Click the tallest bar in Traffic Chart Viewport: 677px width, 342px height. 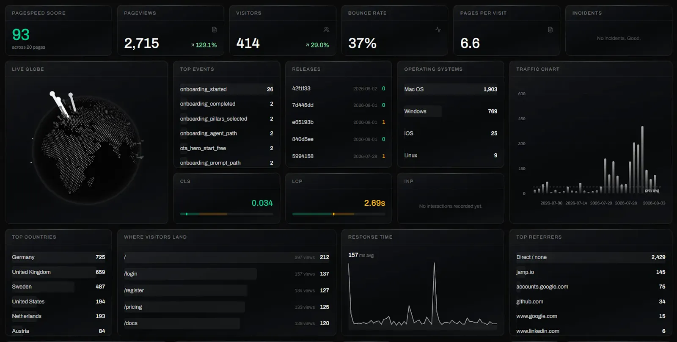tap(642, 160)
